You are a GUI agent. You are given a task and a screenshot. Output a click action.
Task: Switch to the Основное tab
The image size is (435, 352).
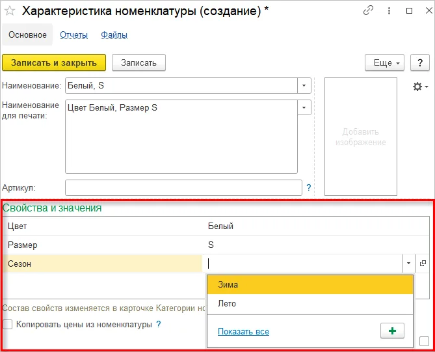coord(27,34)
